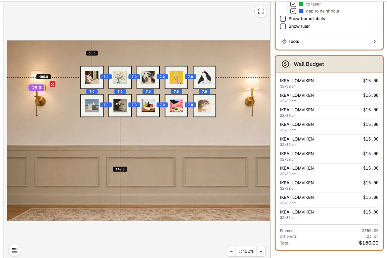Select the purple 25.0 width label

click(x=37, y=88)
